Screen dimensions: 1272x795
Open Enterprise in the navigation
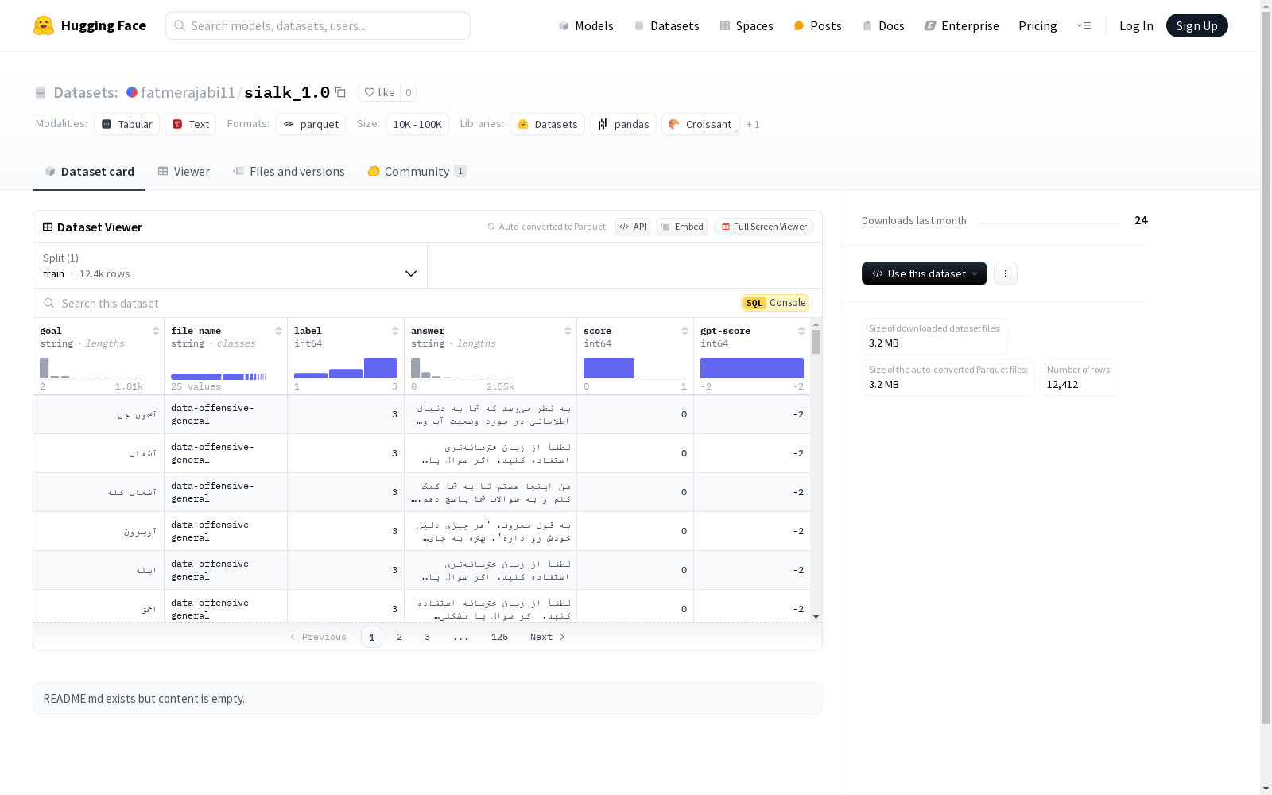[961, 25]
